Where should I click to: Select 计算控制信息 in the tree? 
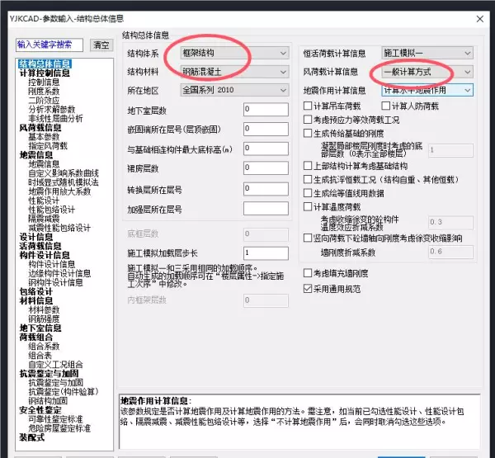tap(45, 73)
